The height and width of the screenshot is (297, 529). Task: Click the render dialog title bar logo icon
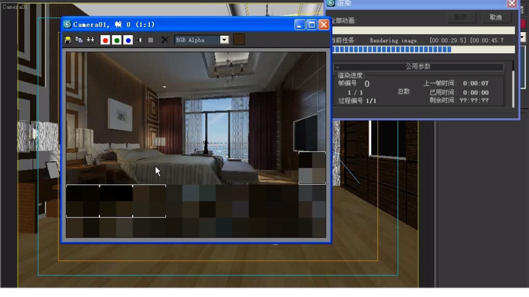(x=330, y=3)
